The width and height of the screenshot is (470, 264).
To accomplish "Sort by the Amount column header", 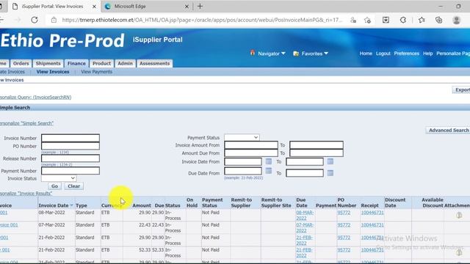I will pos(142,205).
